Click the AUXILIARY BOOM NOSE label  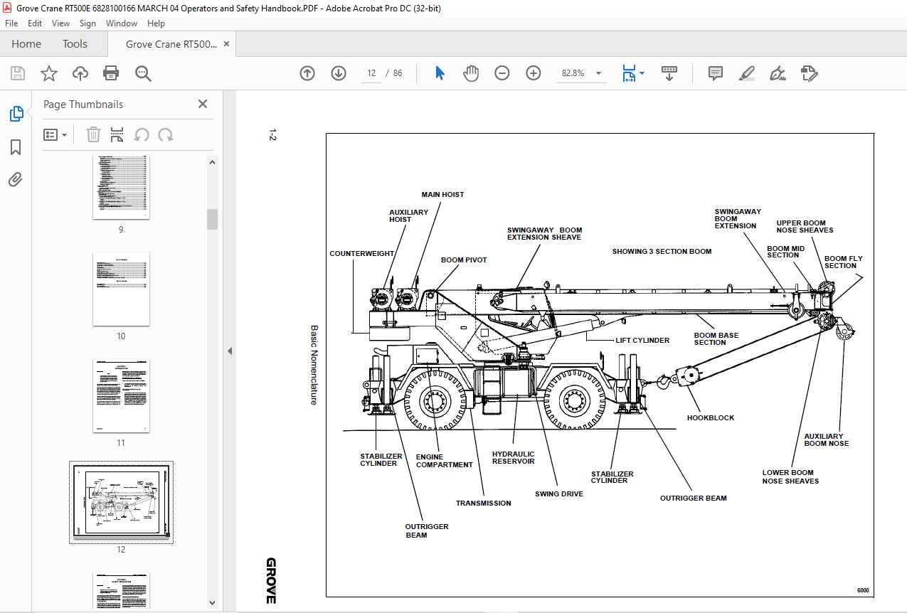827,440
